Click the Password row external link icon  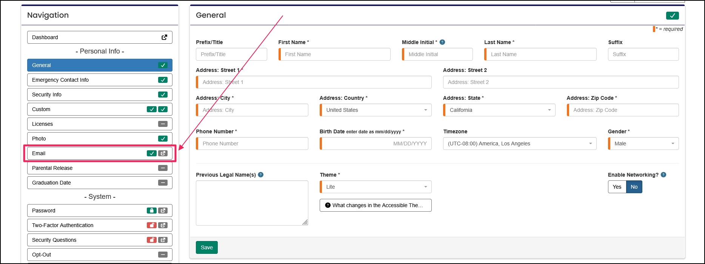[163, 211]
